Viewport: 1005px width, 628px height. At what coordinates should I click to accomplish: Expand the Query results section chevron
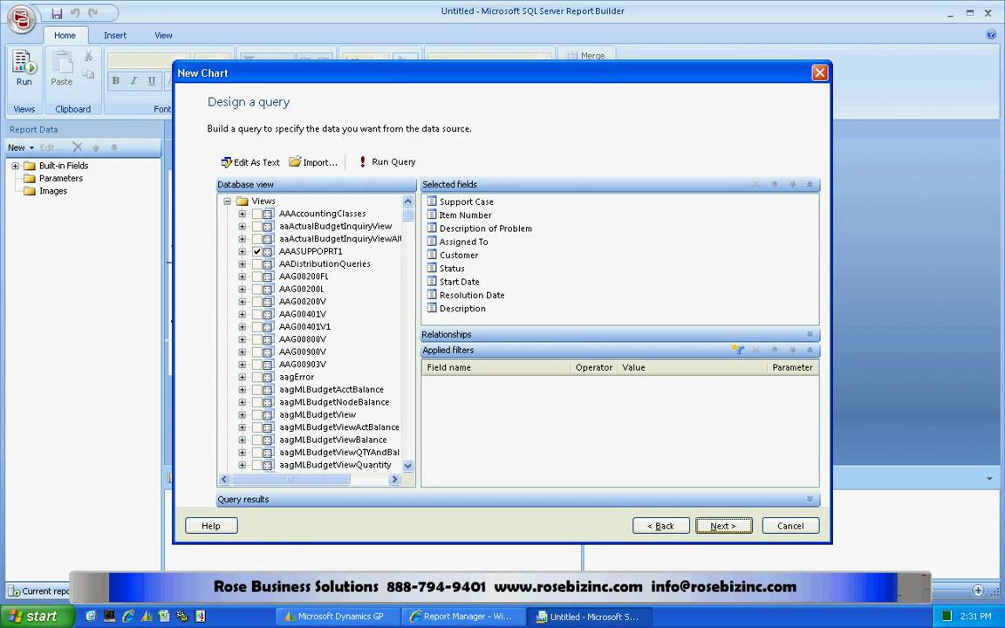point(810,499)
